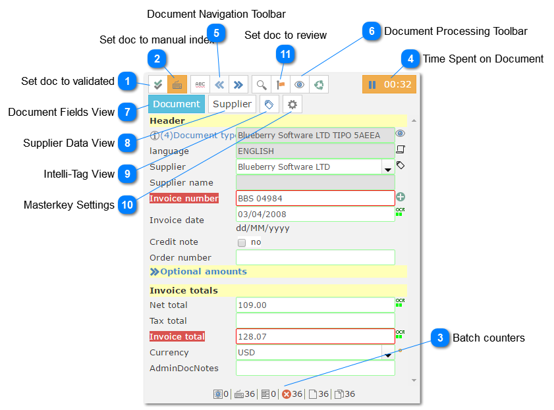Click the manual index keyboard icon
554x410 pixels.
pos(177,84)
